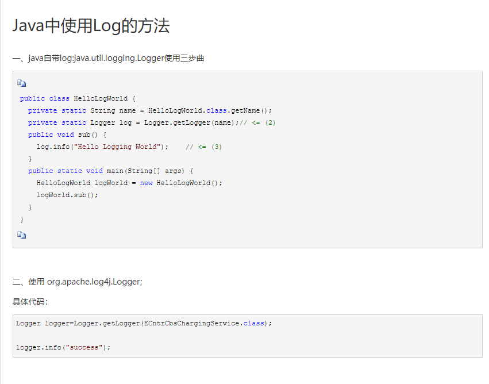Click the heading "一、java自带log:java.util.logging.Logger使用三步曲"
The image size is (489, 384).
point(108,58)
